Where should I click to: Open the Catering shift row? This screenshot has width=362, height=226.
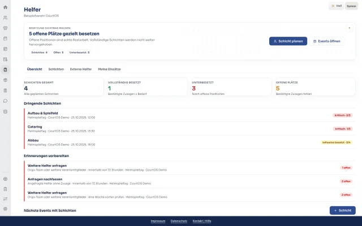(x=189, y=129)
